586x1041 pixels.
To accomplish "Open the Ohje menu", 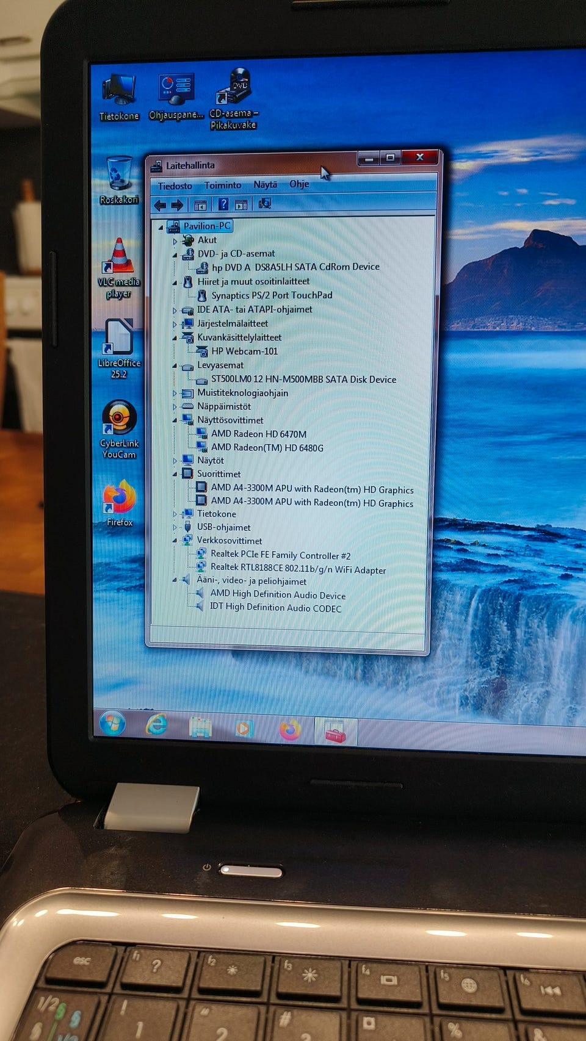I will 299,184.
